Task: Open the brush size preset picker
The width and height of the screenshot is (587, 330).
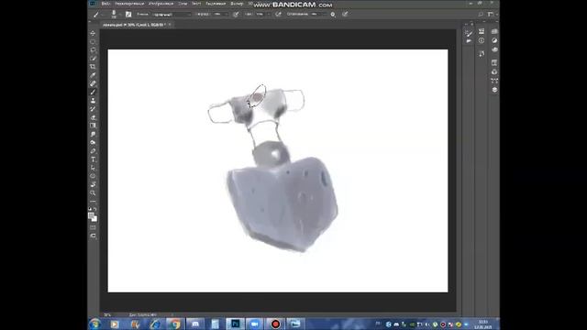Action: coord(114,15)
